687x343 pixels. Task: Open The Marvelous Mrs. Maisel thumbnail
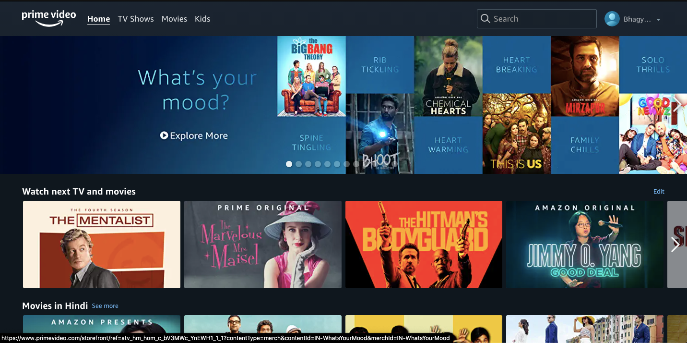coord(263,245)
